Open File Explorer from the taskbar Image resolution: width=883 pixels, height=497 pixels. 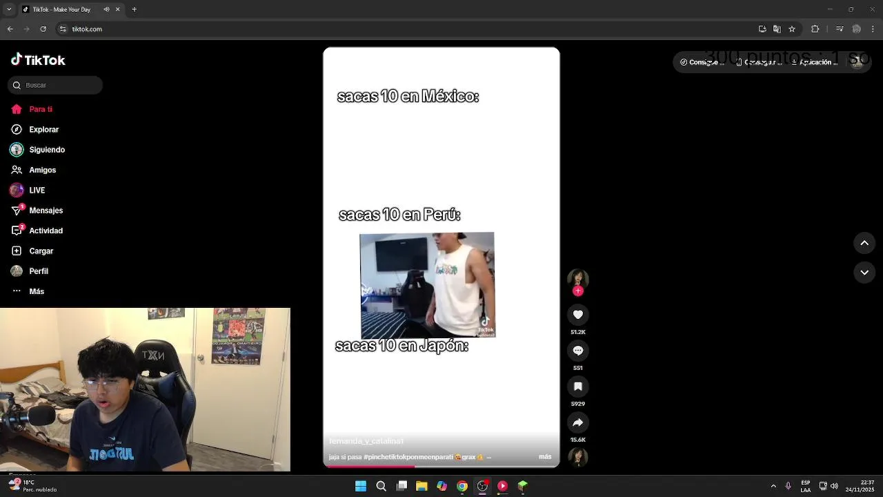[x=421, y=486]
